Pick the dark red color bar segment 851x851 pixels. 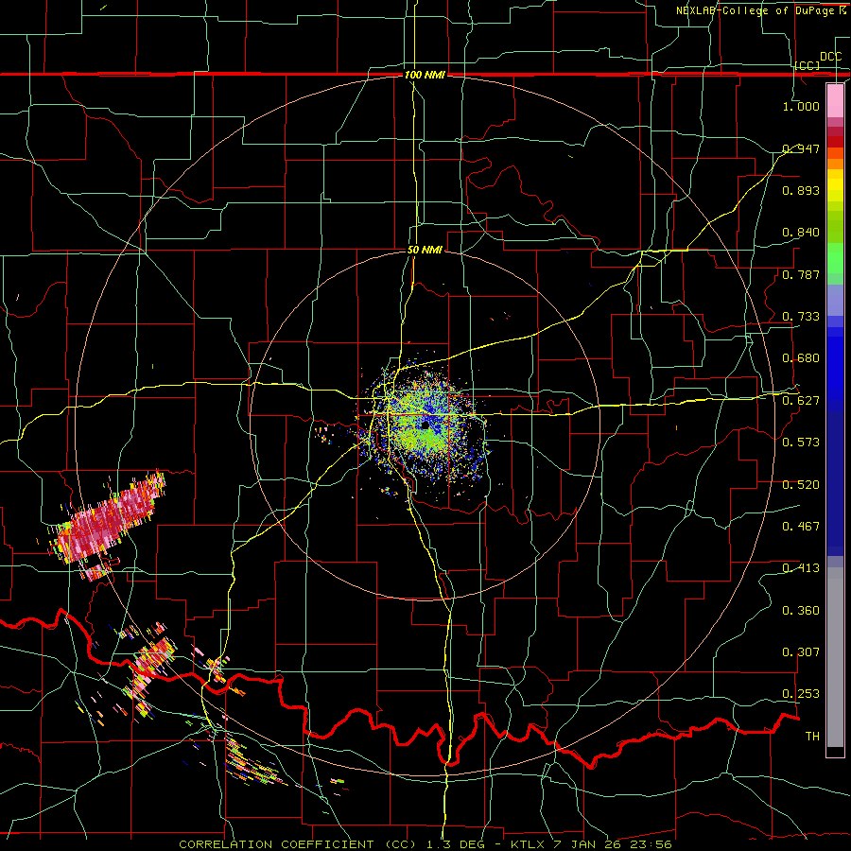[x=835, y=131]
